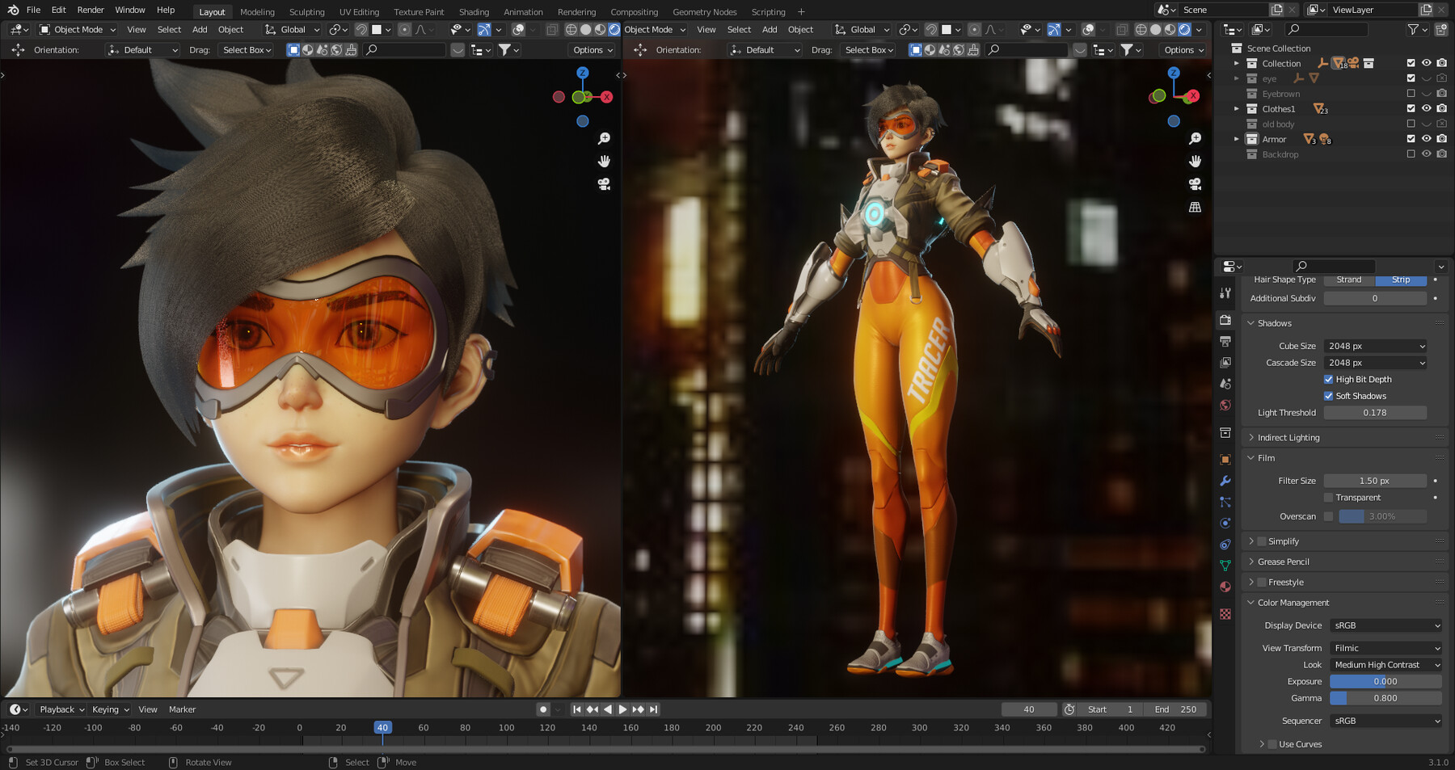Open the View Layer properties tab

pyautogui.click(x=1225, y=363)
